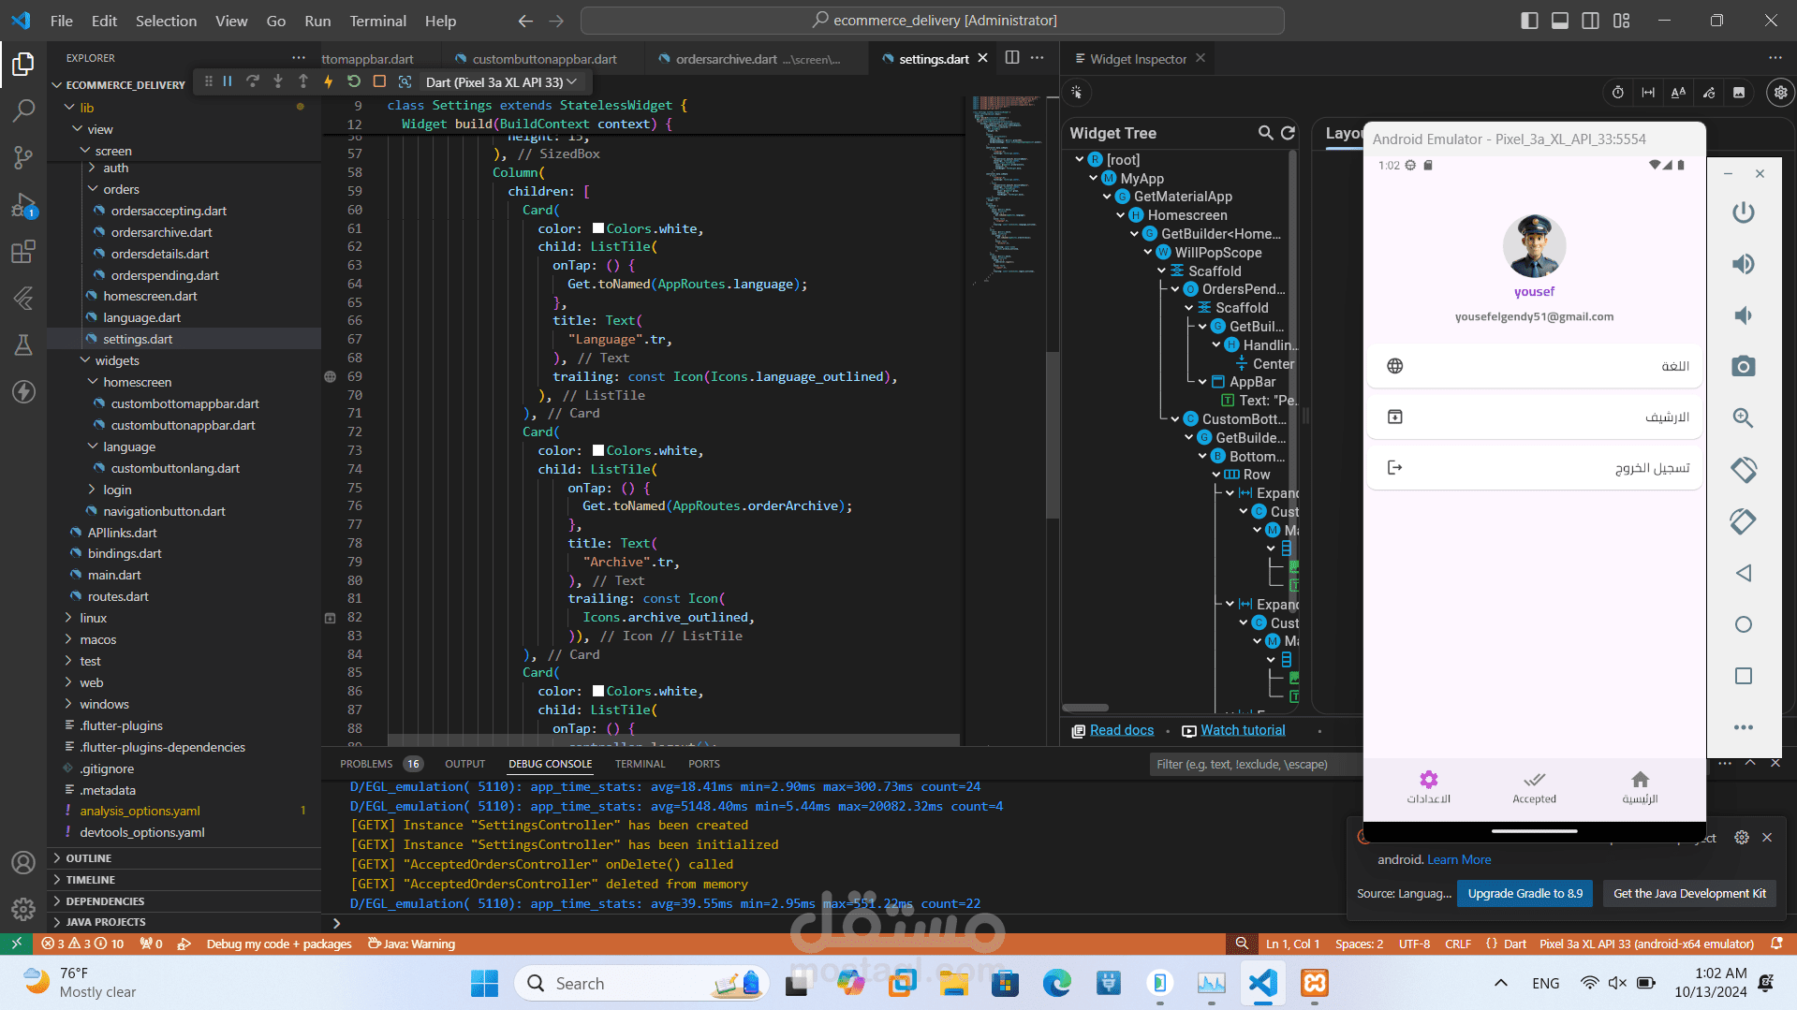Open Source Control in the activity bar

click(23, 157)
